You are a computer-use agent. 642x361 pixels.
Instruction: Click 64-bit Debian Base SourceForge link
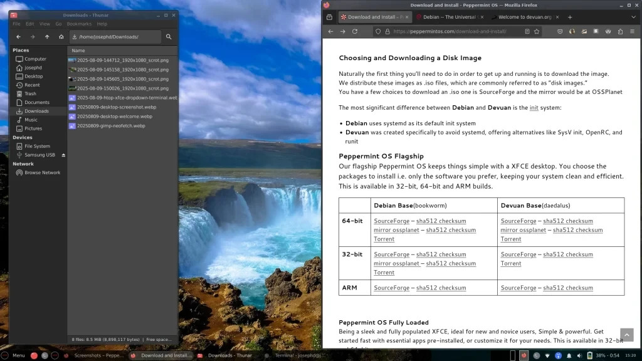pyautogui.click(x=391, y=221)
